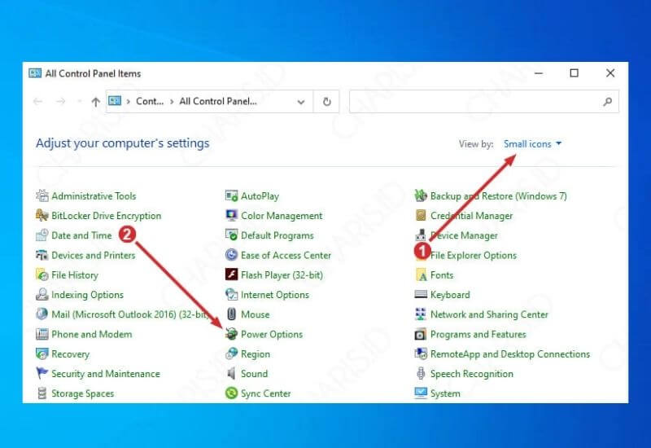
Task: Select the Cont... breadcrumb segment
Action: tap(150, 102)
